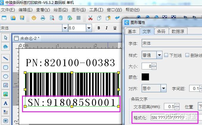Image resolution: width=202 pixels, height=125 pixels.
Task: Toggle Italic formatting button
Action: (107, 28)
